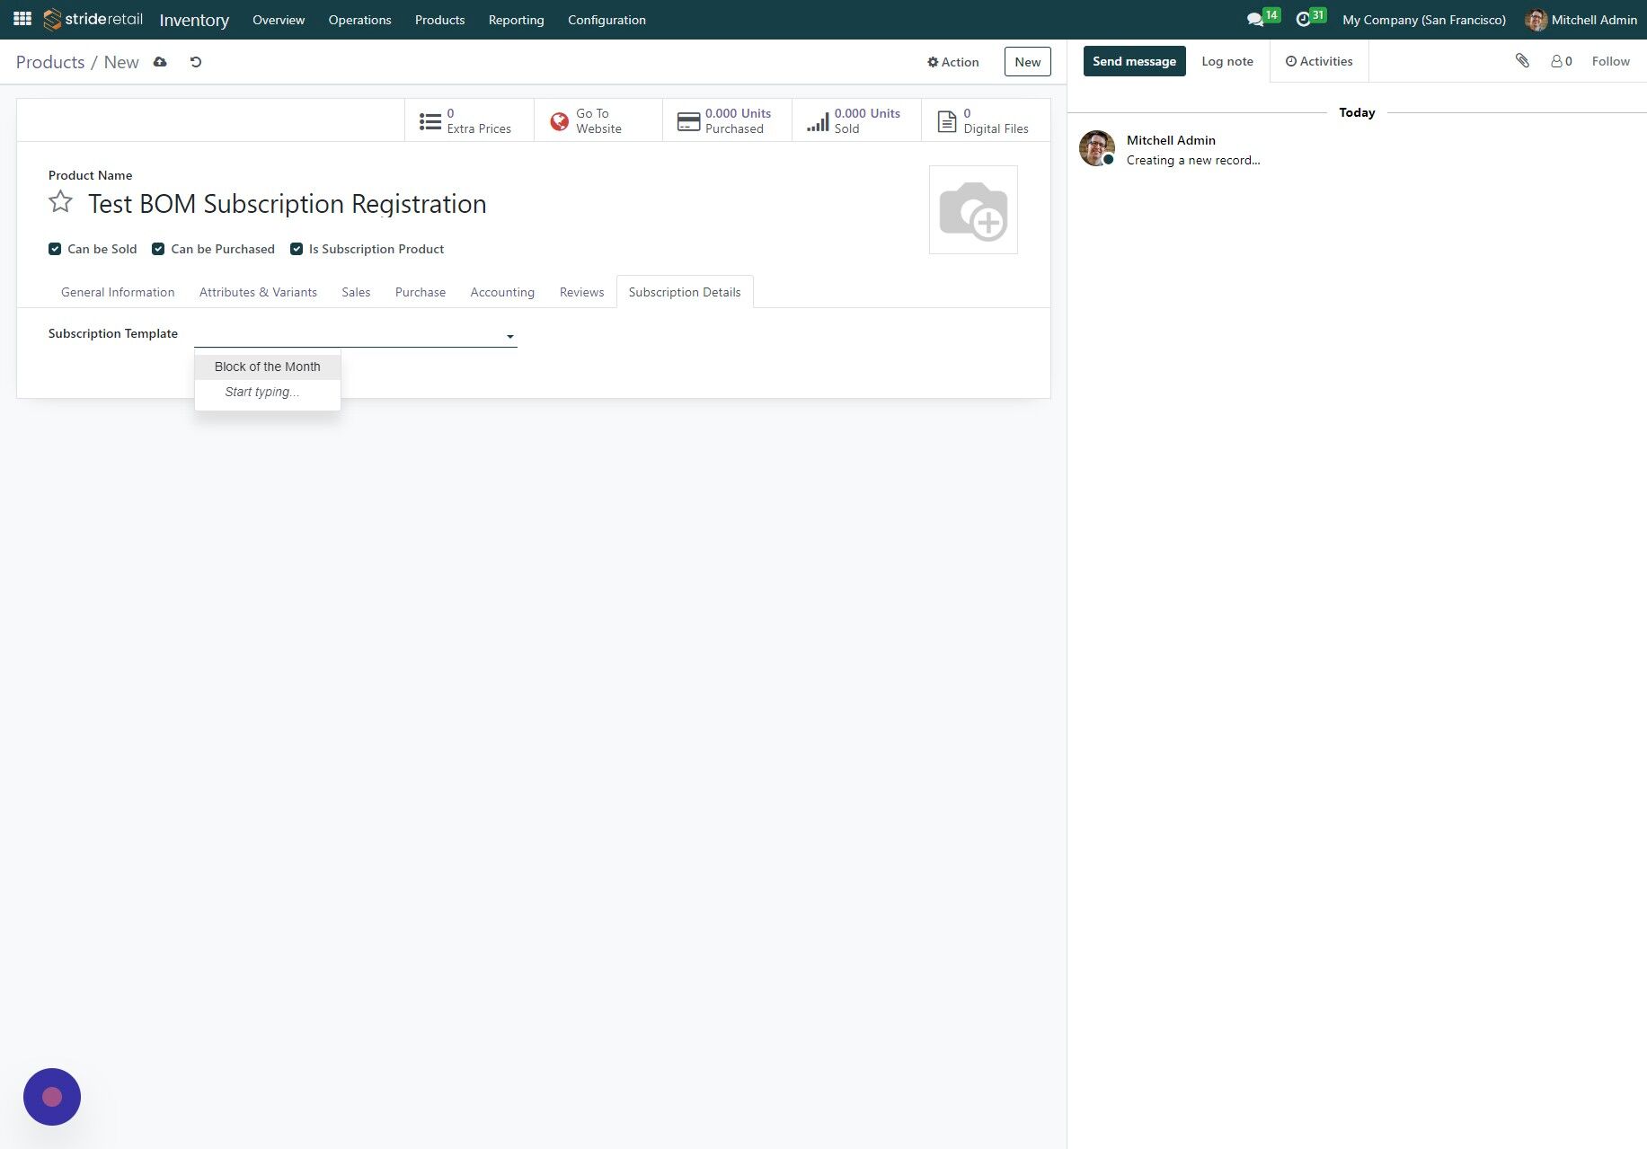The image size is (1647, 1149).
Task: Open Units Sold stat button
Action: coord(856,120)
